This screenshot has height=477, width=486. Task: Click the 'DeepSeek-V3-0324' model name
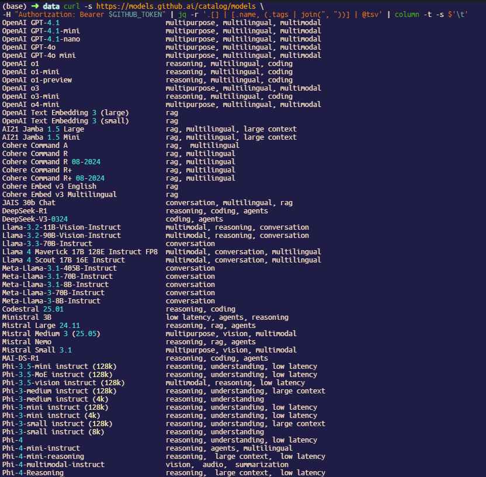(34, 219)
